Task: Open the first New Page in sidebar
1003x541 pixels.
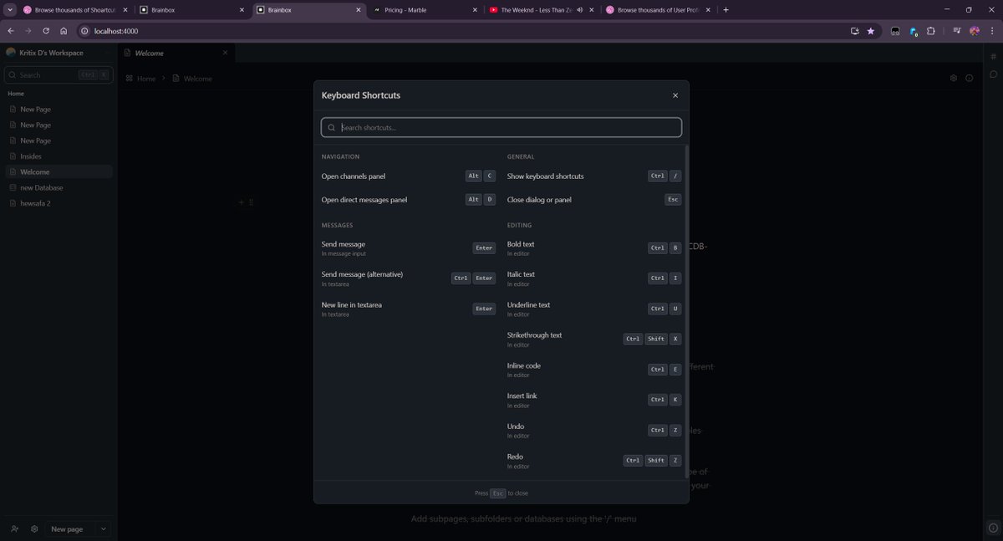Action: (59, 110)
